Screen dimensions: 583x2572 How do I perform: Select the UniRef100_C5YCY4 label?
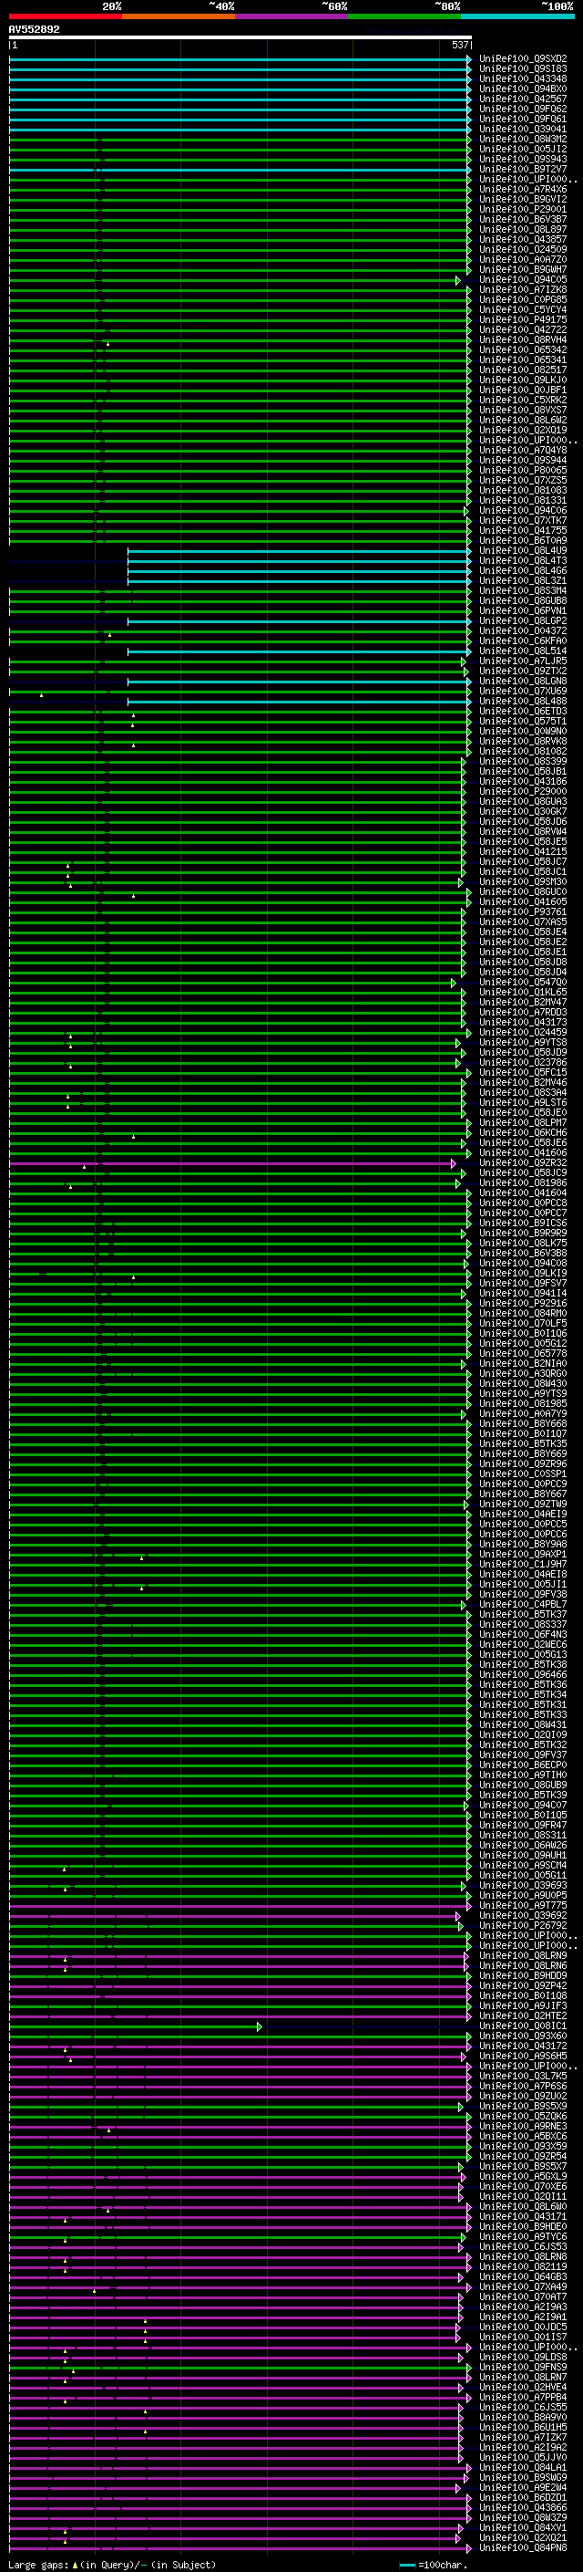[x=523, y=309]
